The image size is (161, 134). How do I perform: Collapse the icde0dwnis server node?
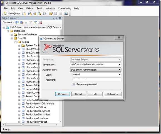(x=4, y=27)
